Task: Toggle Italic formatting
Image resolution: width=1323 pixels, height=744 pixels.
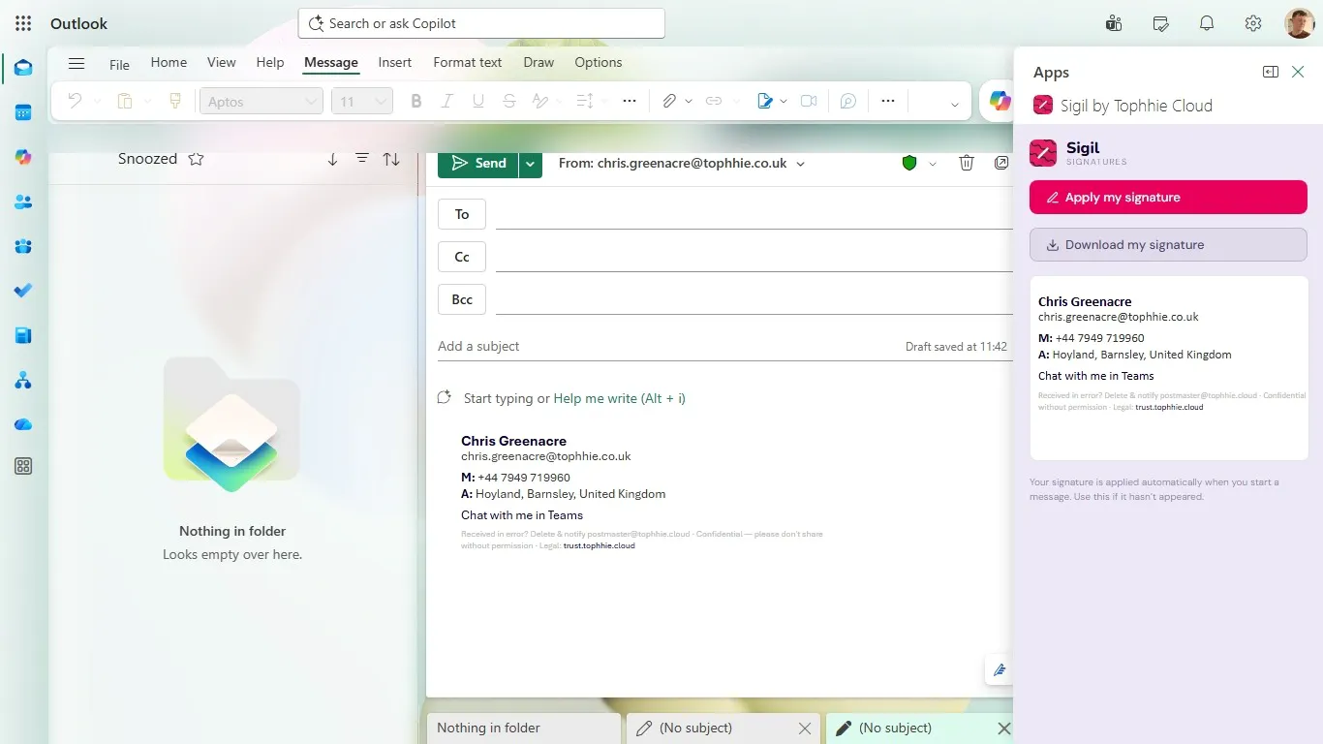Action: 447,101
